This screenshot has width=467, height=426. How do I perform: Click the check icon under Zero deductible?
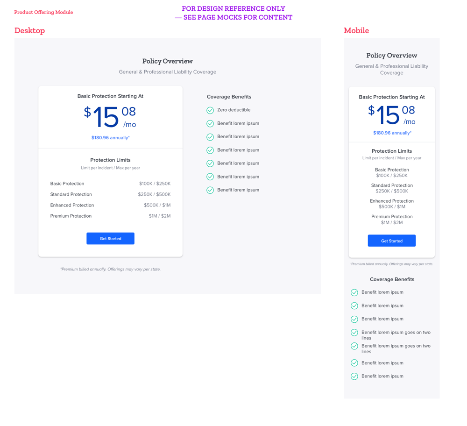pos(210,123)
